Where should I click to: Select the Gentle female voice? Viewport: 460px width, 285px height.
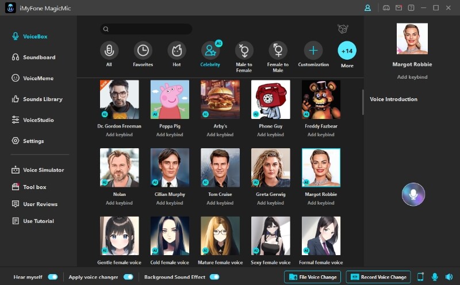[120, 236]
